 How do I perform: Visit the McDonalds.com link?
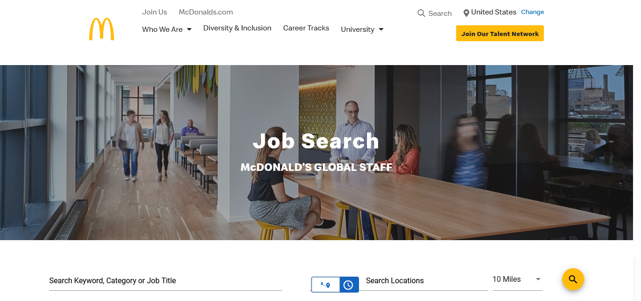206,12
